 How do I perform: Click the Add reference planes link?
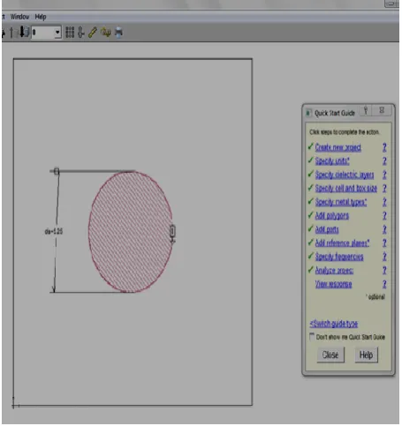click(x=342, y=243)
